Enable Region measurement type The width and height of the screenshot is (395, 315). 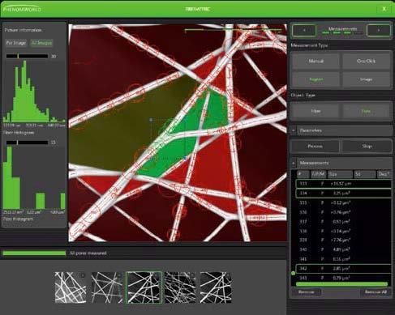point(316,79)
